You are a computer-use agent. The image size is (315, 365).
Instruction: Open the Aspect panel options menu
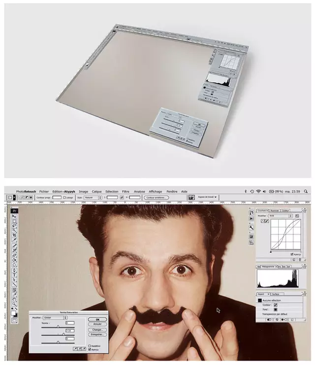pos(303,294)
